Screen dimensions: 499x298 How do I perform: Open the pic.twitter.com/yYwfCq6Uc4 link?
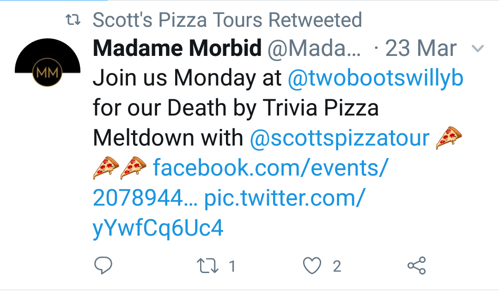coord(229,213)
